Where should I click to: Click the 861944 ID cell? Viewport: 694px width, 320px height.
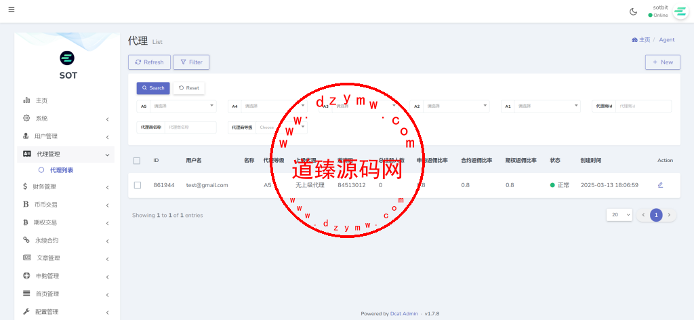pyautogui.click(x=163, y=185)
